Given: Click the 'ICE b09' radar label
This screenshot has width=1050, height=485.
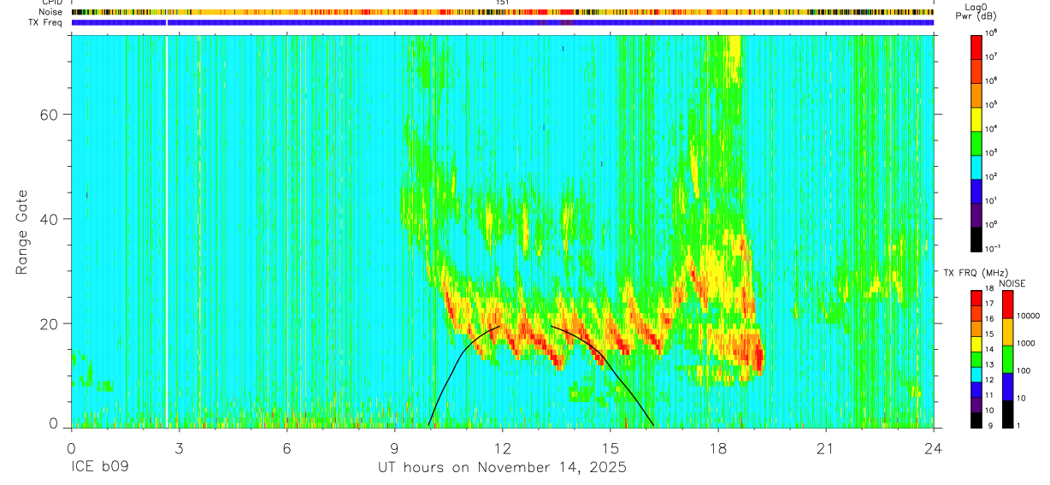Looking at the screenshot, I should [x=101, y=468].
